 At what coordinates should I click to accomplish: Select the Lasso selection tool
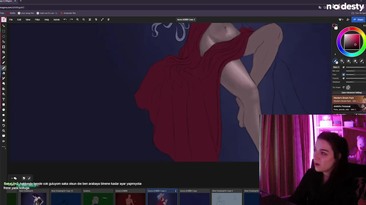[x=4, y=42]
